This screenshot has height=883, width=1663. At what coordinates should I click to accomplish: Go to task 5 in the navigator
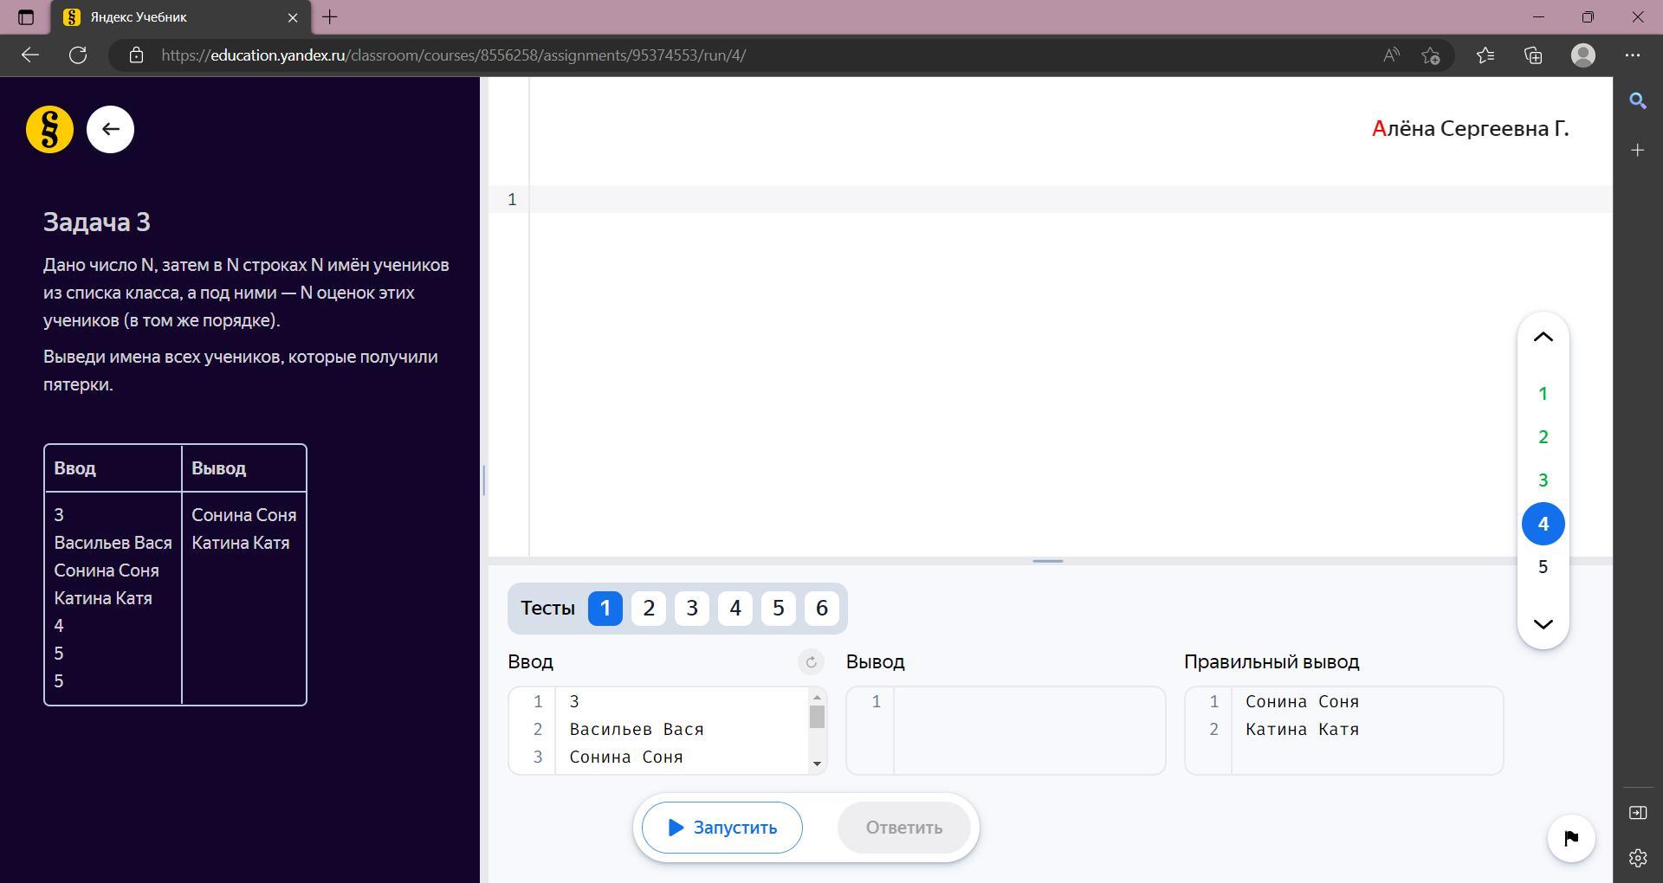pyautogui.click(x=1543, y=567)
